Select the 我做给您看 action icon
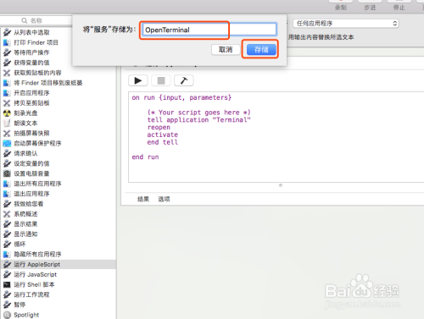The image size is (424, 319). point(7,204)
